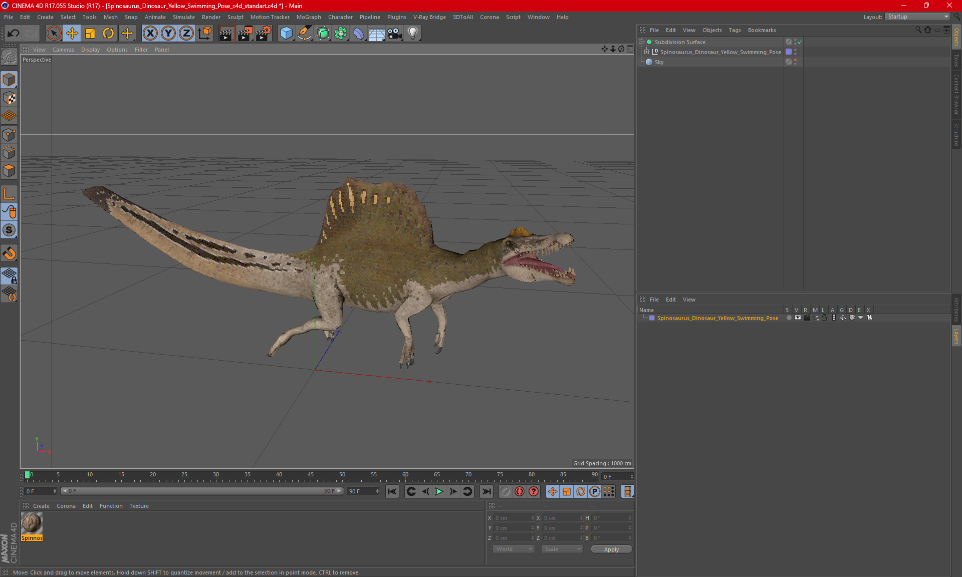The height and width of the screenshot is (577, 962).
Task: Toggle Enable Snap in left sidebar
Action: click(x=10, y=253)
